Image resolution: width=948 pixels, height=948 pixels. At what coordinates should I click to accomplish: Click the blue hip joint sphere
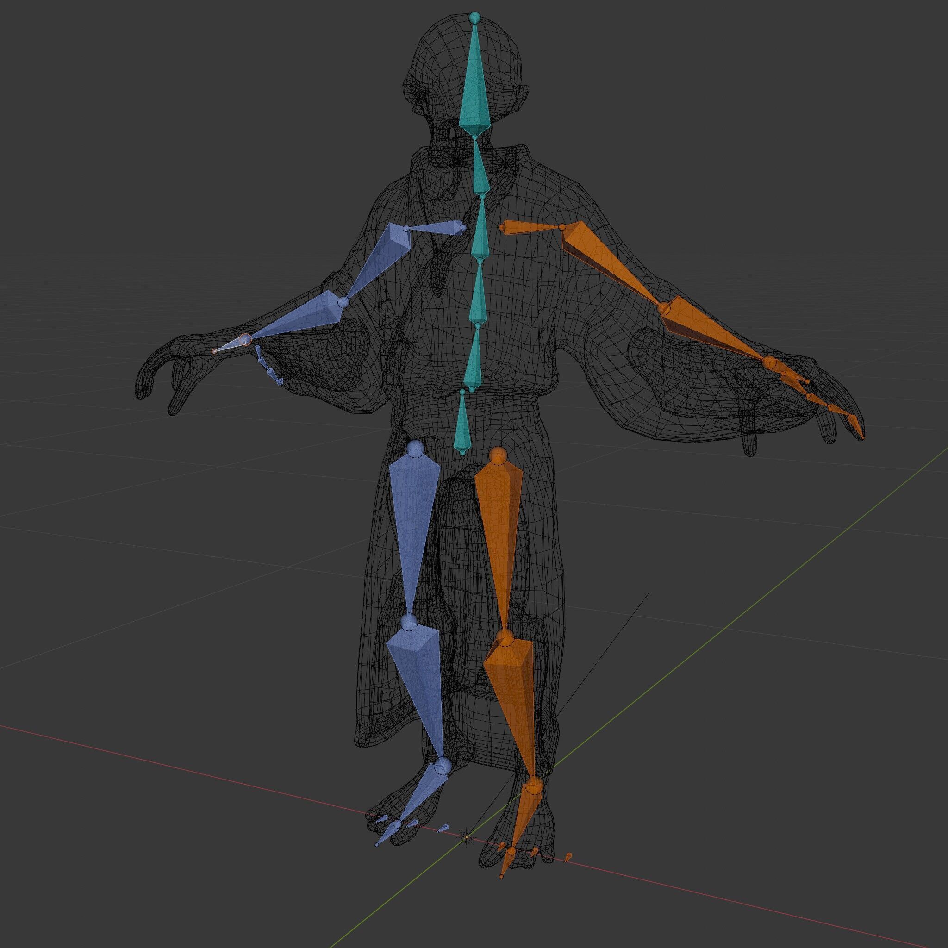416,449
